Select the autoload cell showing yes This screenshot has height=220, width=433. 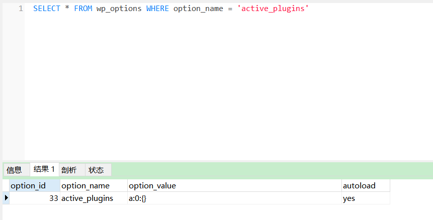[349, 198]
